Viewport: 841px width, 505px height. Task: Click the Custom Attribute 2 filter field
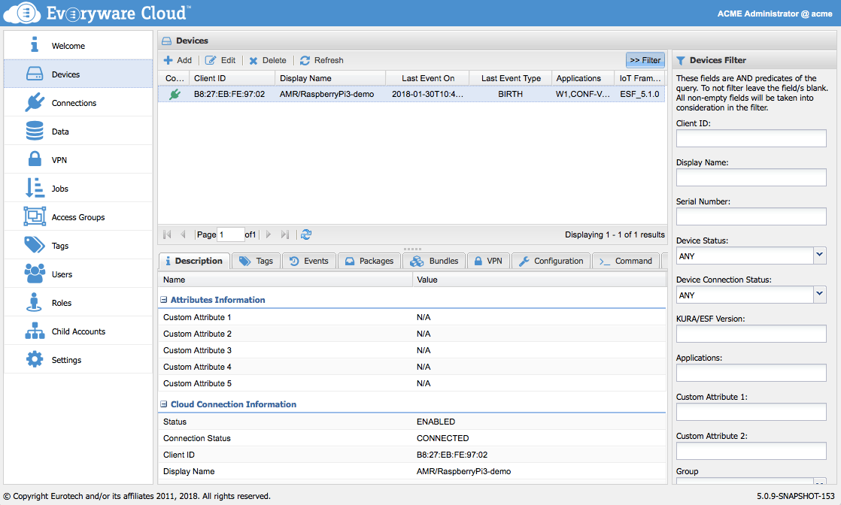click(751, 451)
